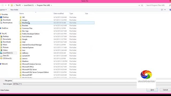
Task: Select Network in navigation pane
Action: (x=5, y=64)
